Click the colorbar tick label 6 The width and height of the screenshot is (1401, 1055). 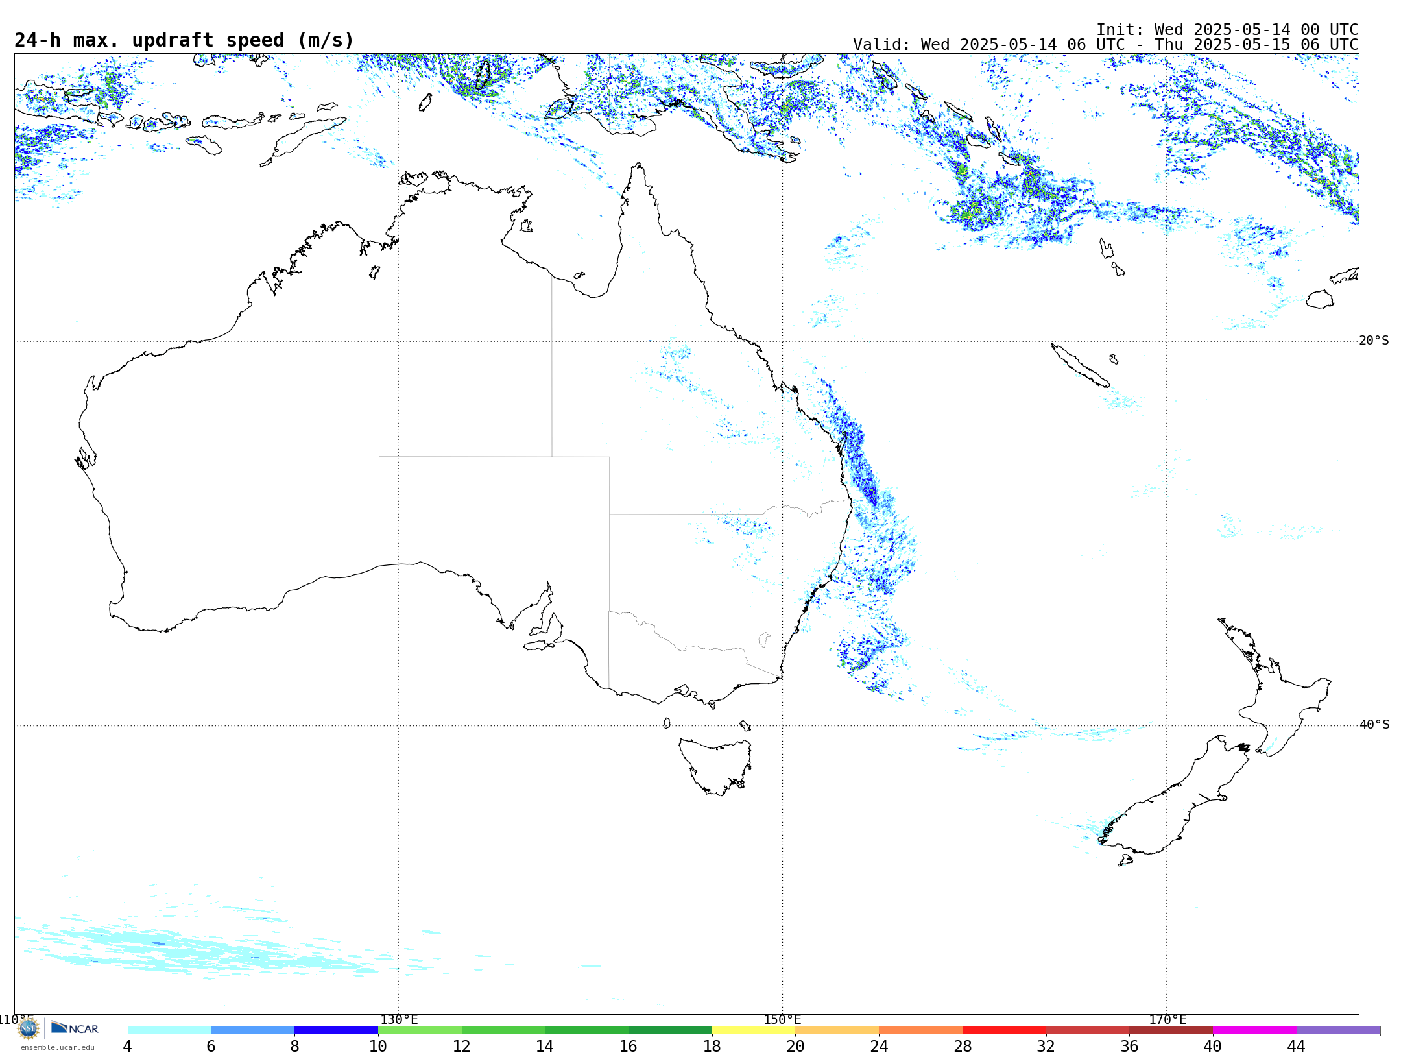(211, 1046)
